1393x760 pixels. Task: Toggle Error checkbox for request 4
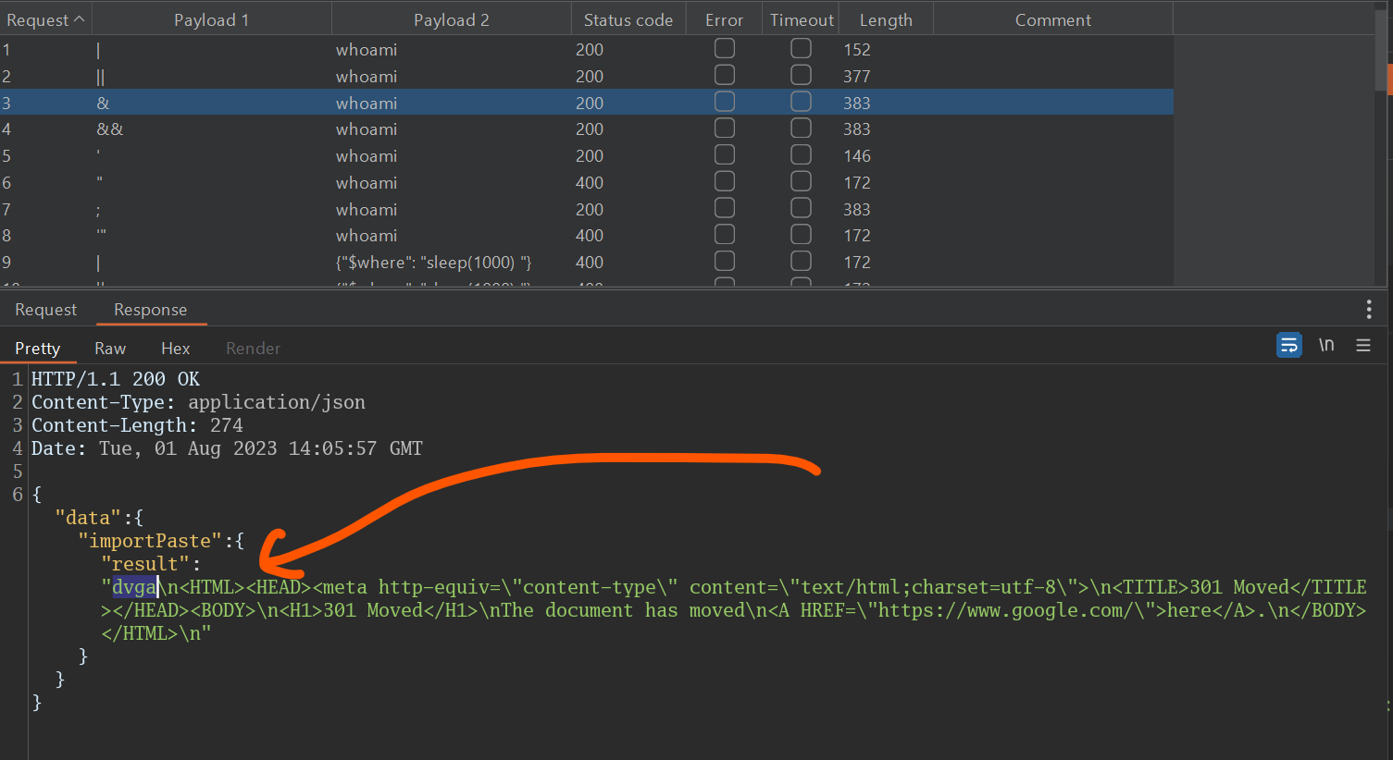tap(725, 128)
